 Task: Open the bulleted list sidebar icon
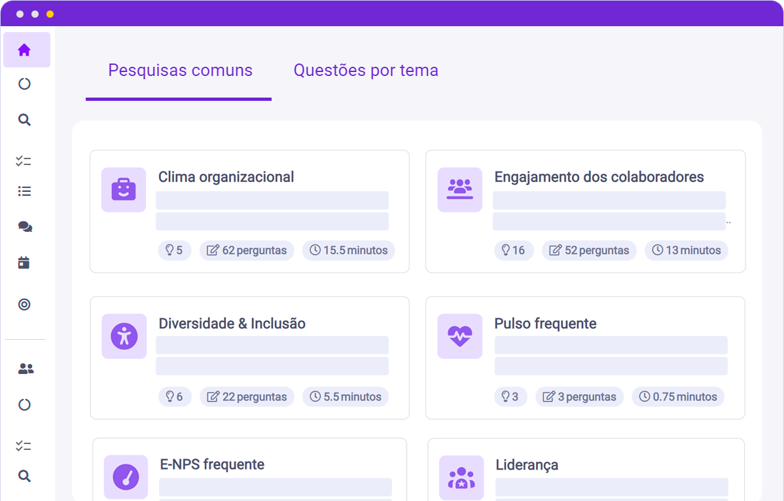[x=24, y=191]
